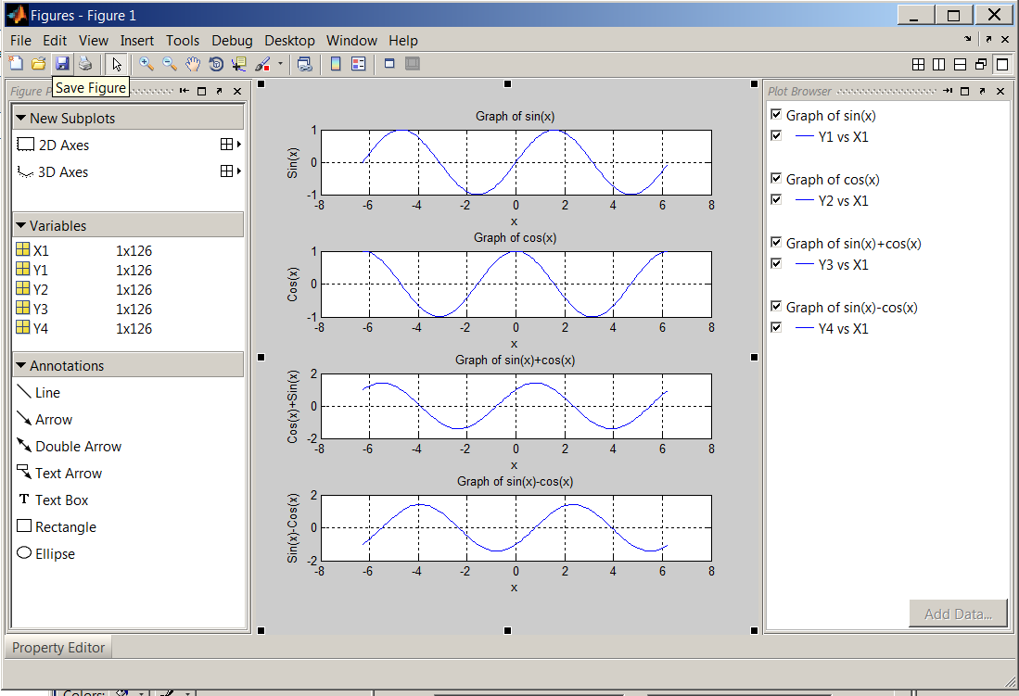Viewport: 1019px width, 696px height.
Task: Collapse the Variables section
Action: pos(22,224)
